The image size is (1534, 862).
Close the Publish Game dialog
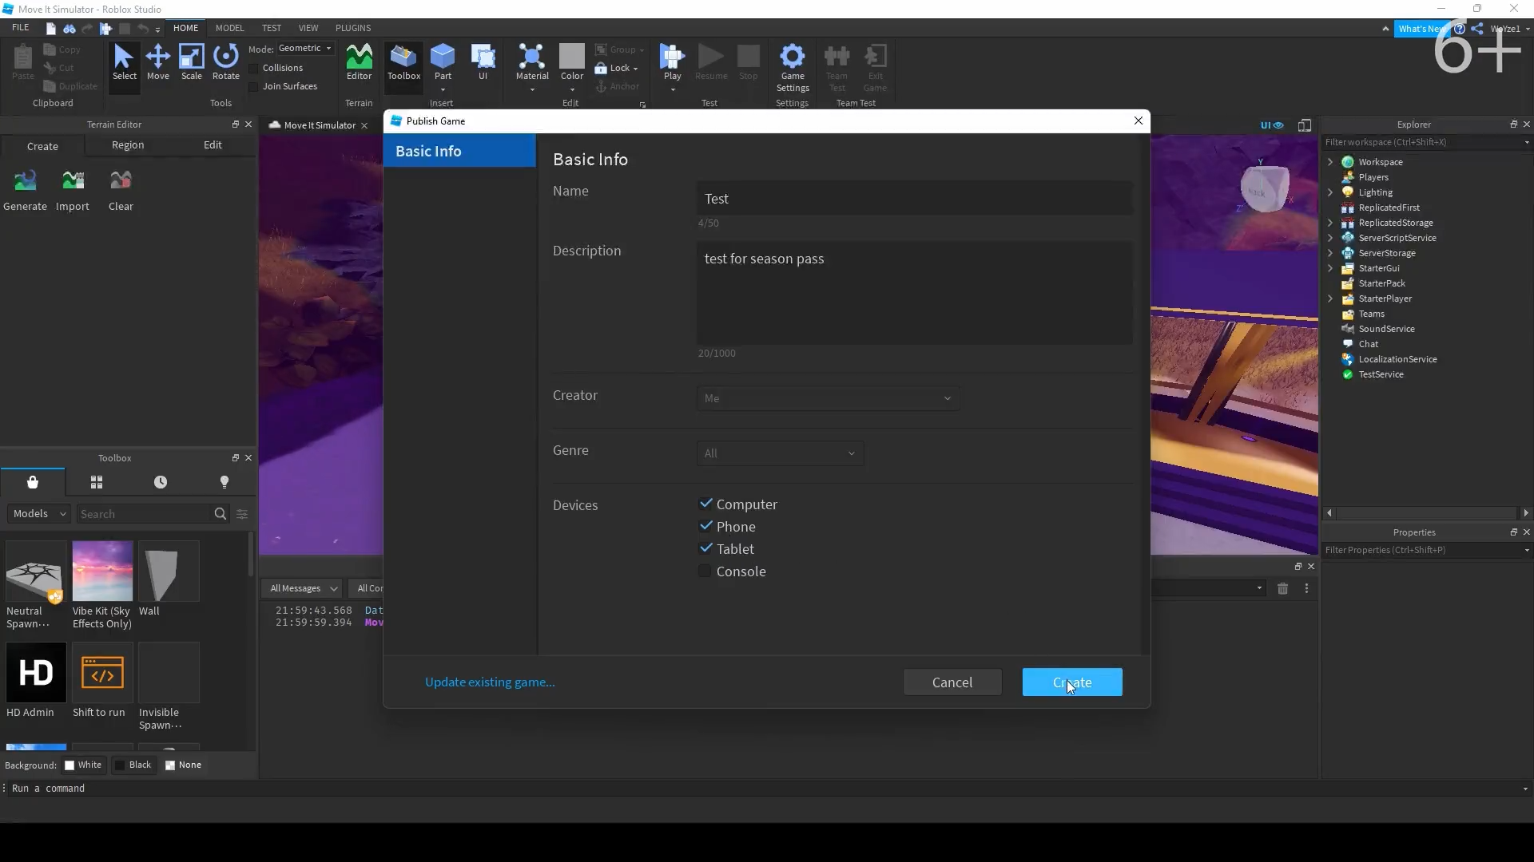tap(1139, 121)
